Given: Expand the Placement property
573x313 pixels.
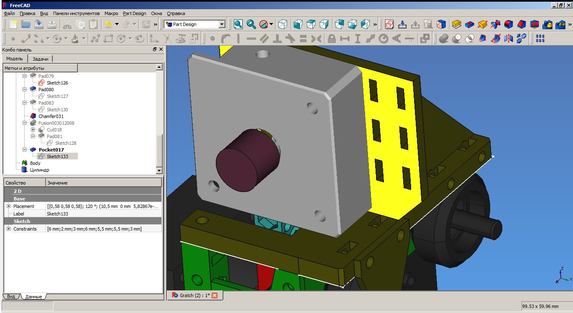Looking at the screenshot, I should [8, 206].
